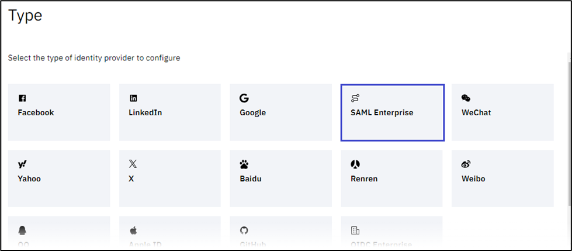Click the Facebook logo icon

[x=22, y=98]
